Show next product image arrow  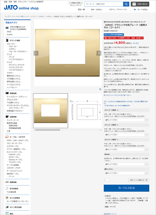pyautogui.click(x=99, y=53)
